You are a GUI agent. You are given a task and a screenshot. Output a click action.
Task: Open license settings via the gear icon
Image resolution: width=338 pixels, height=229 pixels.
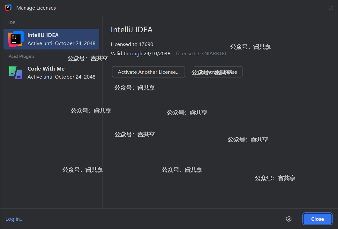point(289,219)
